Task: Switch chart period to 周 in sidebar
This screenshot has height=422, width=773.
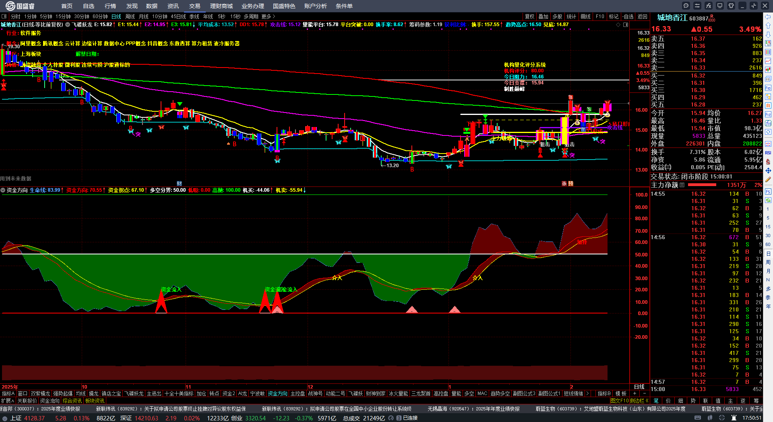Action: (x=768, y=262)
